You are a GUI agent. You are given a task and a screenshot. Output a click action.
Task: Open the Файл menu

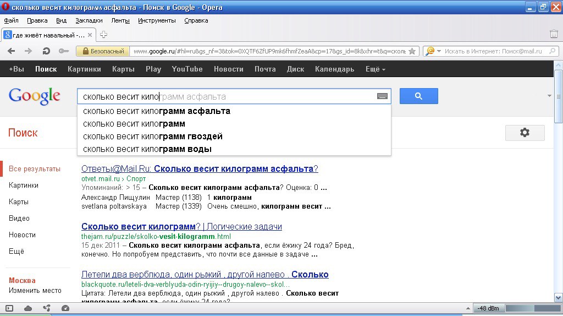11,20
